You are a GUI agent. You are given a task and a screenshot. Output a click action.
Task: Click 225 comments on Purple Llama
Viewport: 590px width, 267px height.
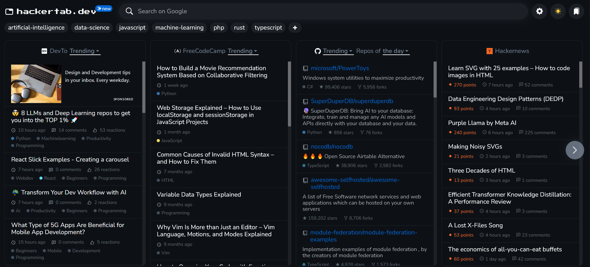[537, 133]
